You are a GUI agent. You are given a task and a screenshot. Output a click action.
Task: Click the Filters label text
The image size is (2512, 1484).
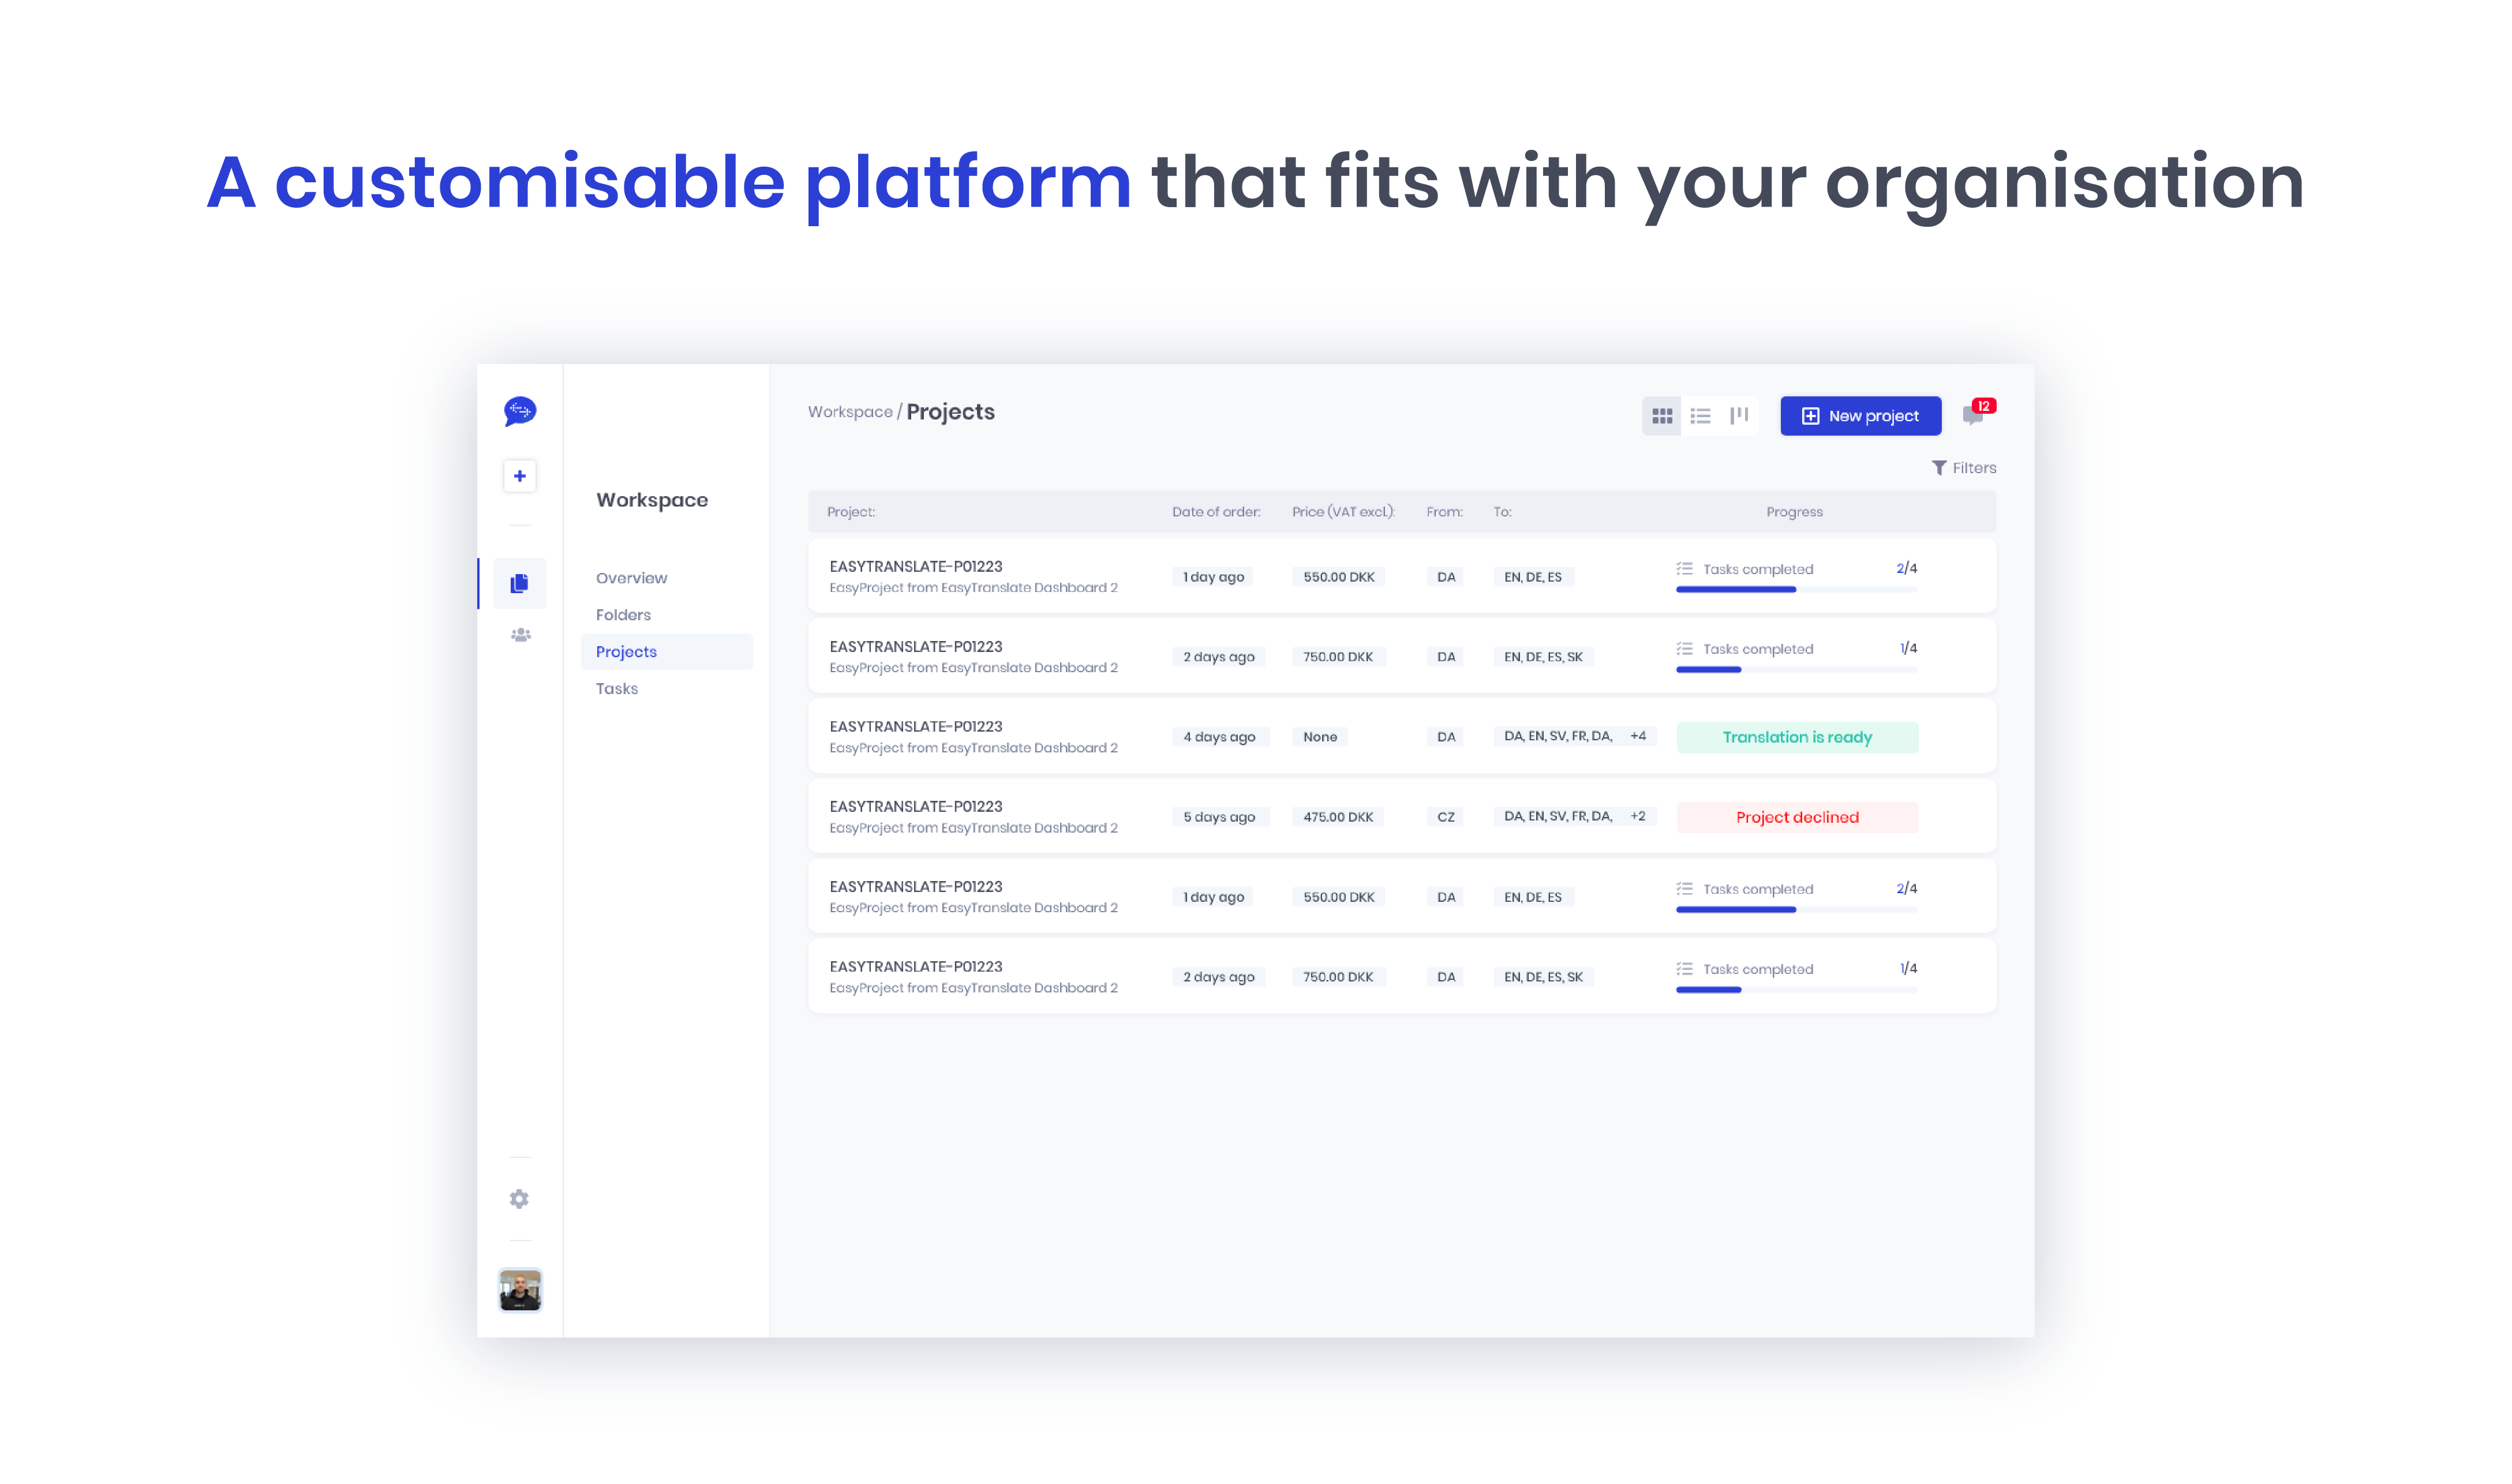[1974, 468]
